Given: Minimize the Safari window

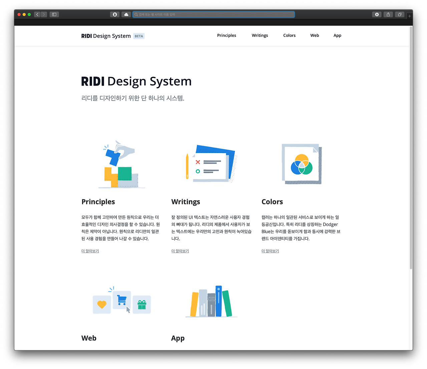Looking at the screenshot, I should click(24, 14).
